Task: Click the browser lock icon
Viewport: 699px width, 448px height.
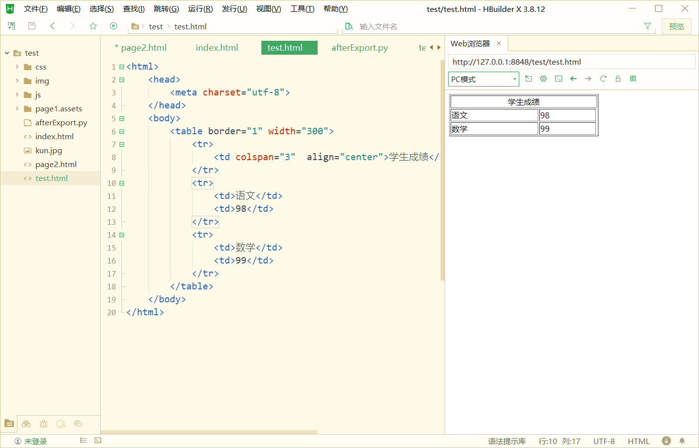Action: [x=618, y=79]
